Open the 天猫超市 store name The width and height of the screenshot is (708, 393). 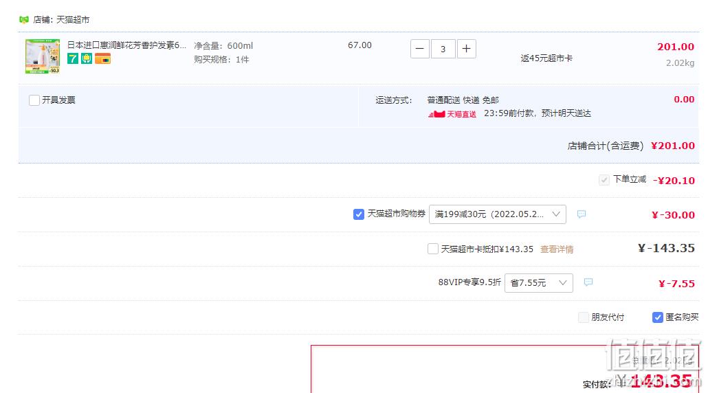[73, 20]
